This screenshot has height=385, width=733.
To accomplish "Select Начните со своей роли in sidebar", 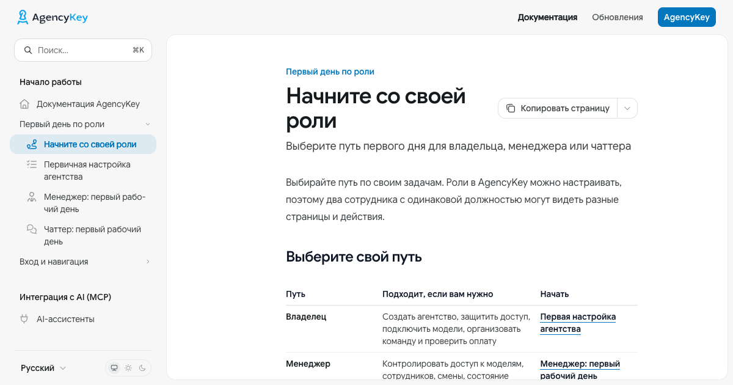I will point(83,145).
